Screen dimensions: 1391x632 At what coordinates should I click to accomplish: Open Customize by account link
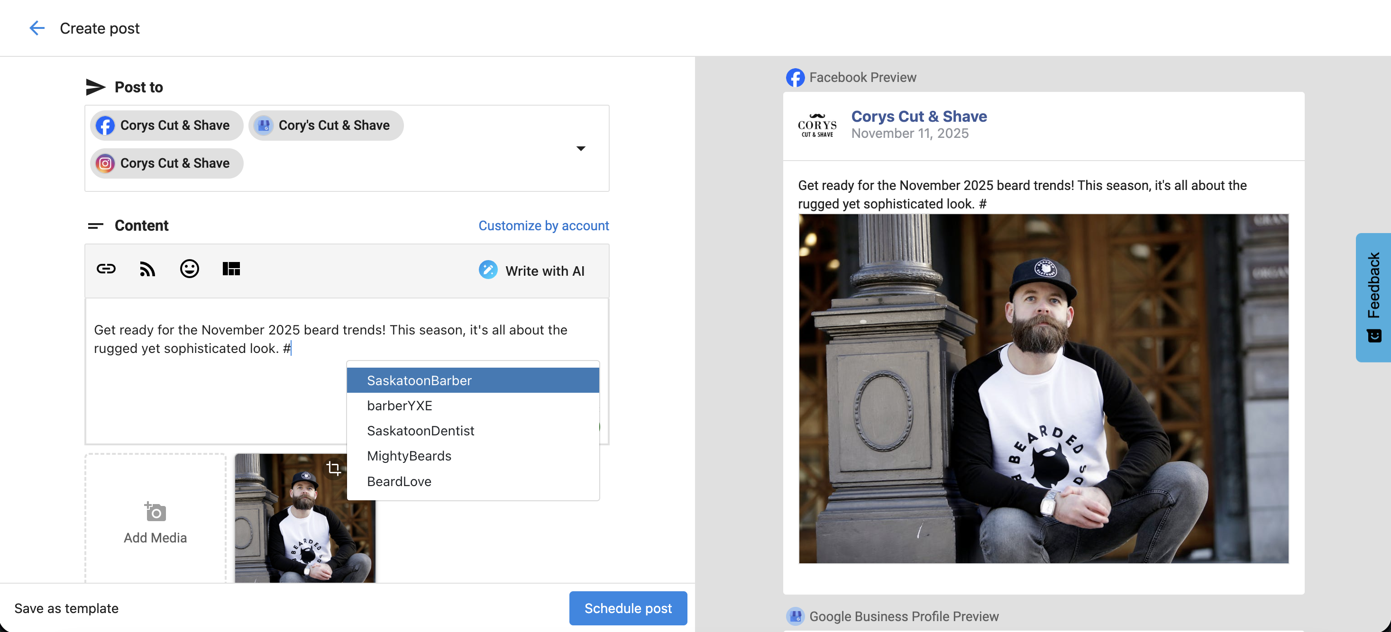pos(543,226)
